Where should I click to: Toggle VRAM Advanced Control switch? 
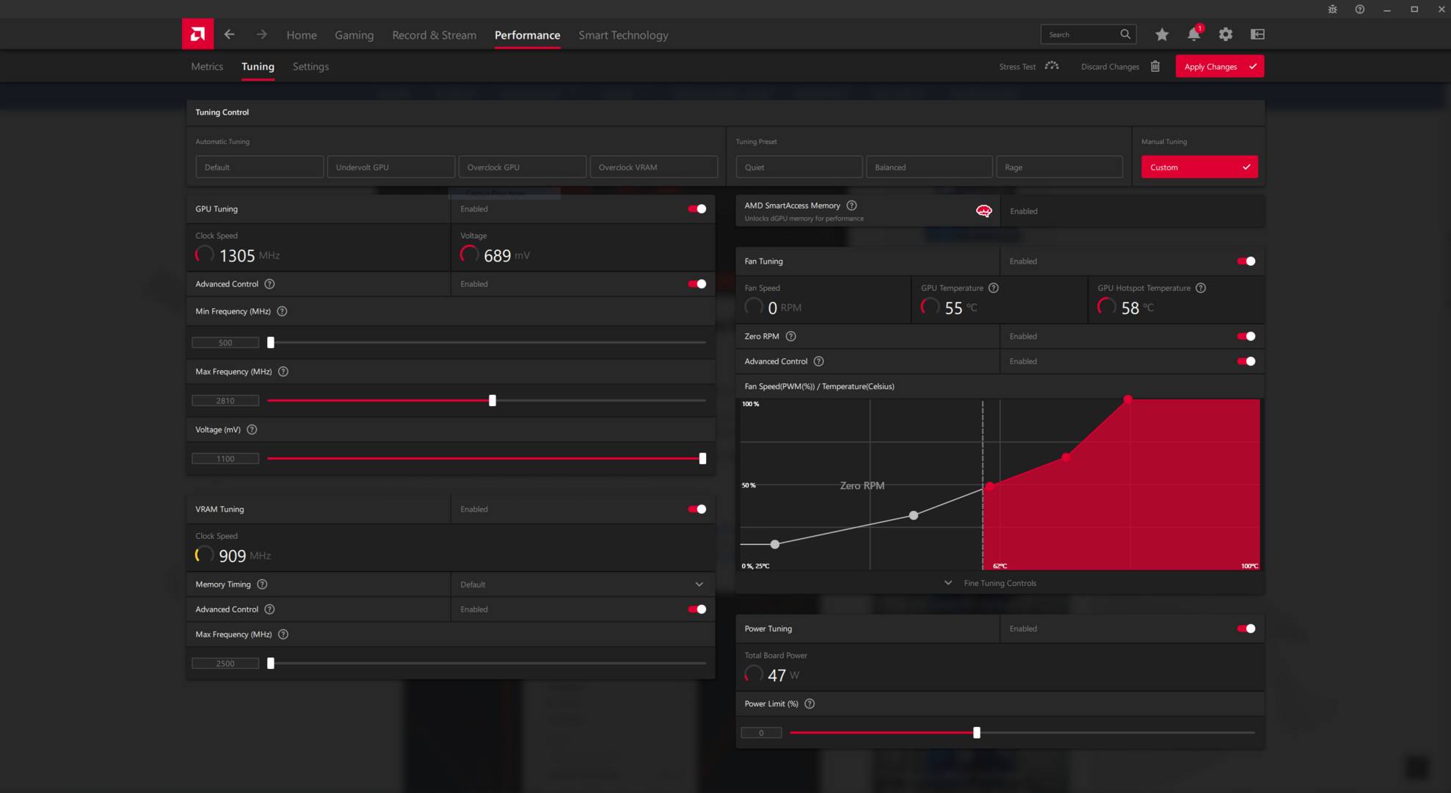697,609
